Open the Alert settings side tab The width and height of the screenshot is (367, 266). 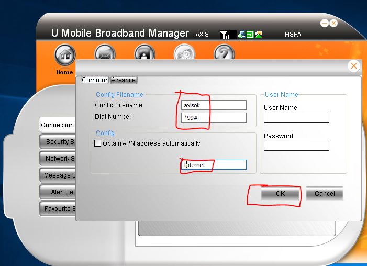coord(58,192)
